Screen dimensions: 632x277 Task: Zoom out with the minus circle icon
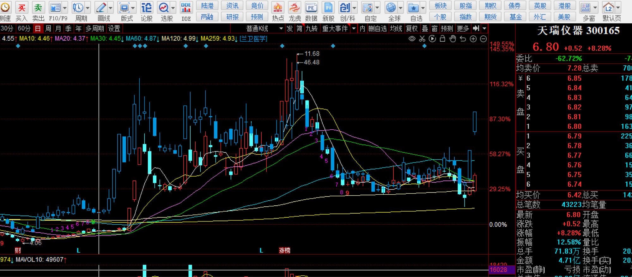pos(483,39)
